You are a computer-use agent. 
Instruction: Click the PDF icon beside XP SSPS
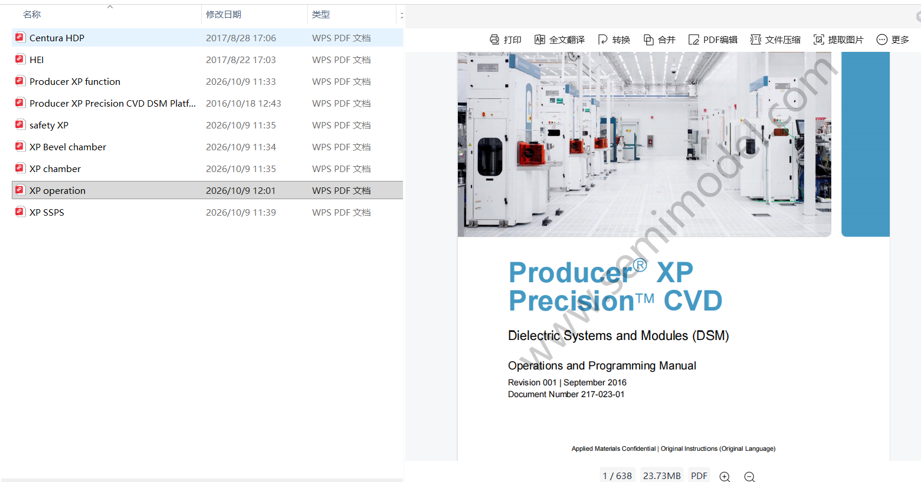point(20,212)
